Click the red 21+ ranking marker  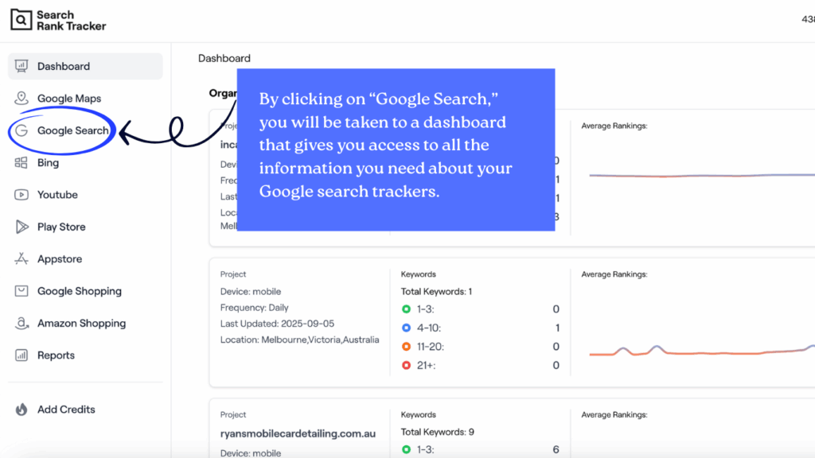coord(407,365)
